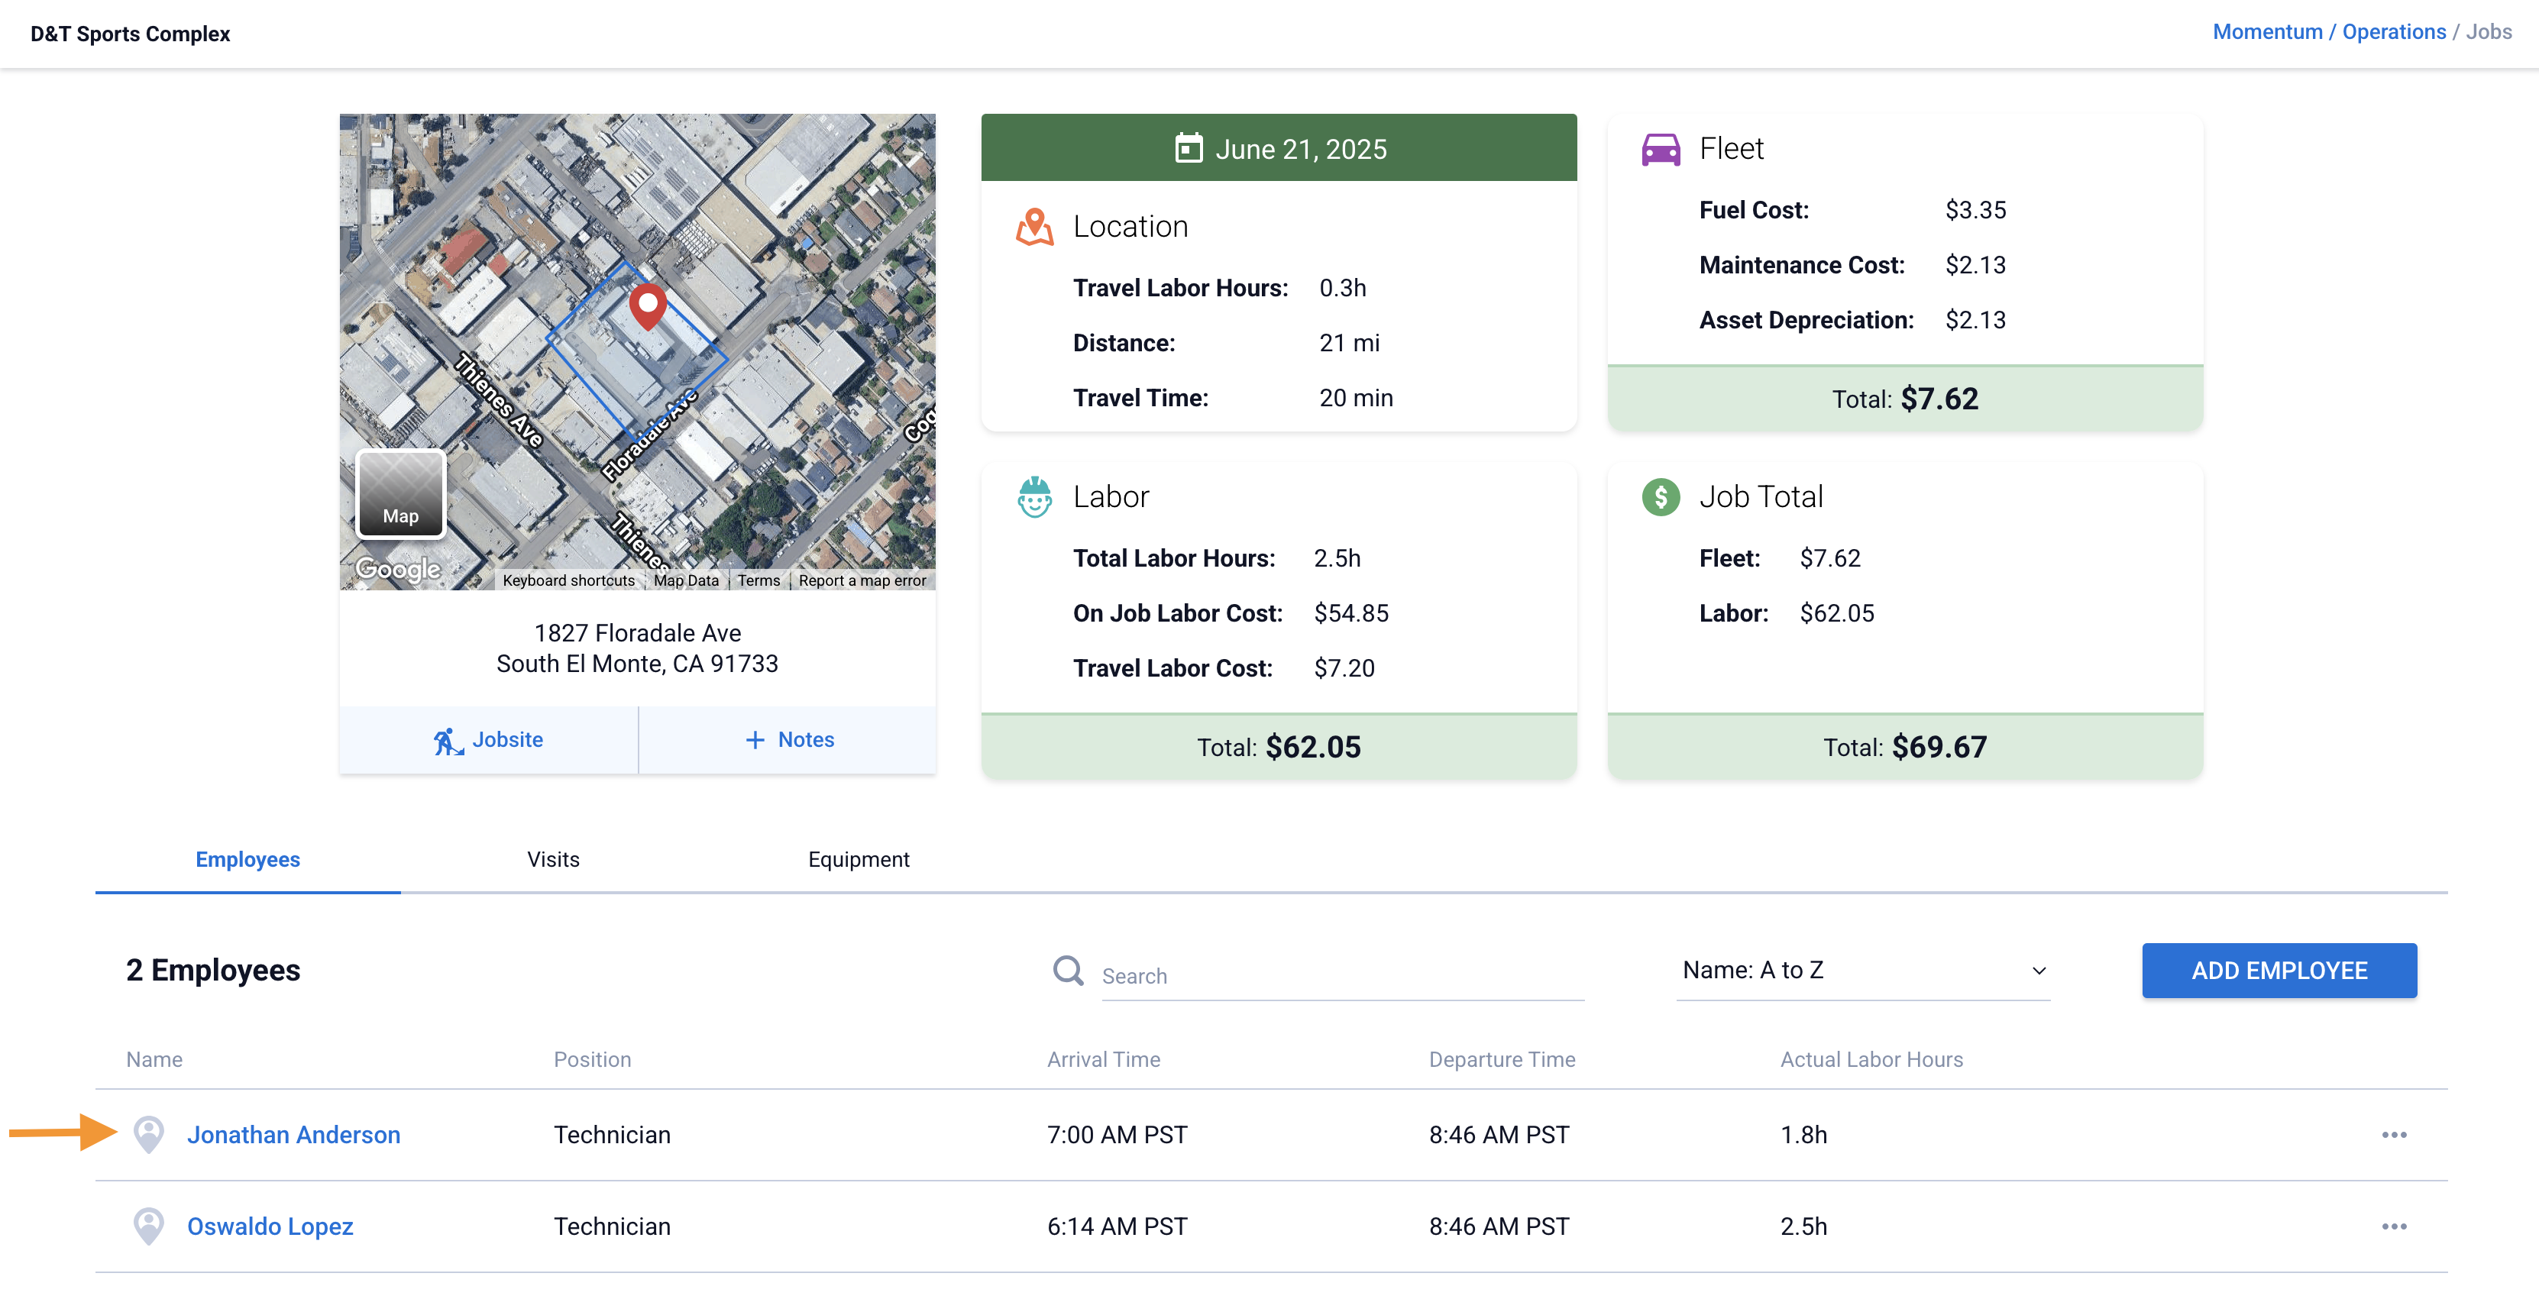
Task: Click the red map pin marker
Action: [648, 305]
